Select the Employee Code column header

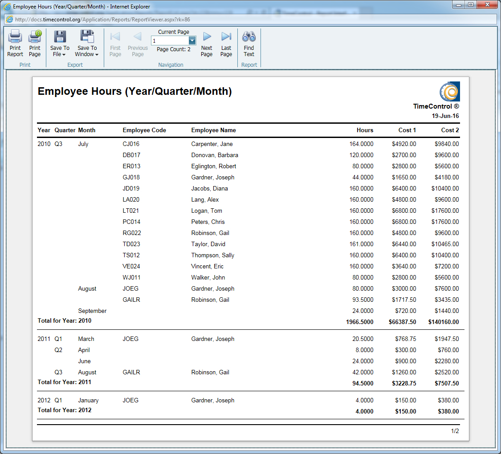click(144, 130)
